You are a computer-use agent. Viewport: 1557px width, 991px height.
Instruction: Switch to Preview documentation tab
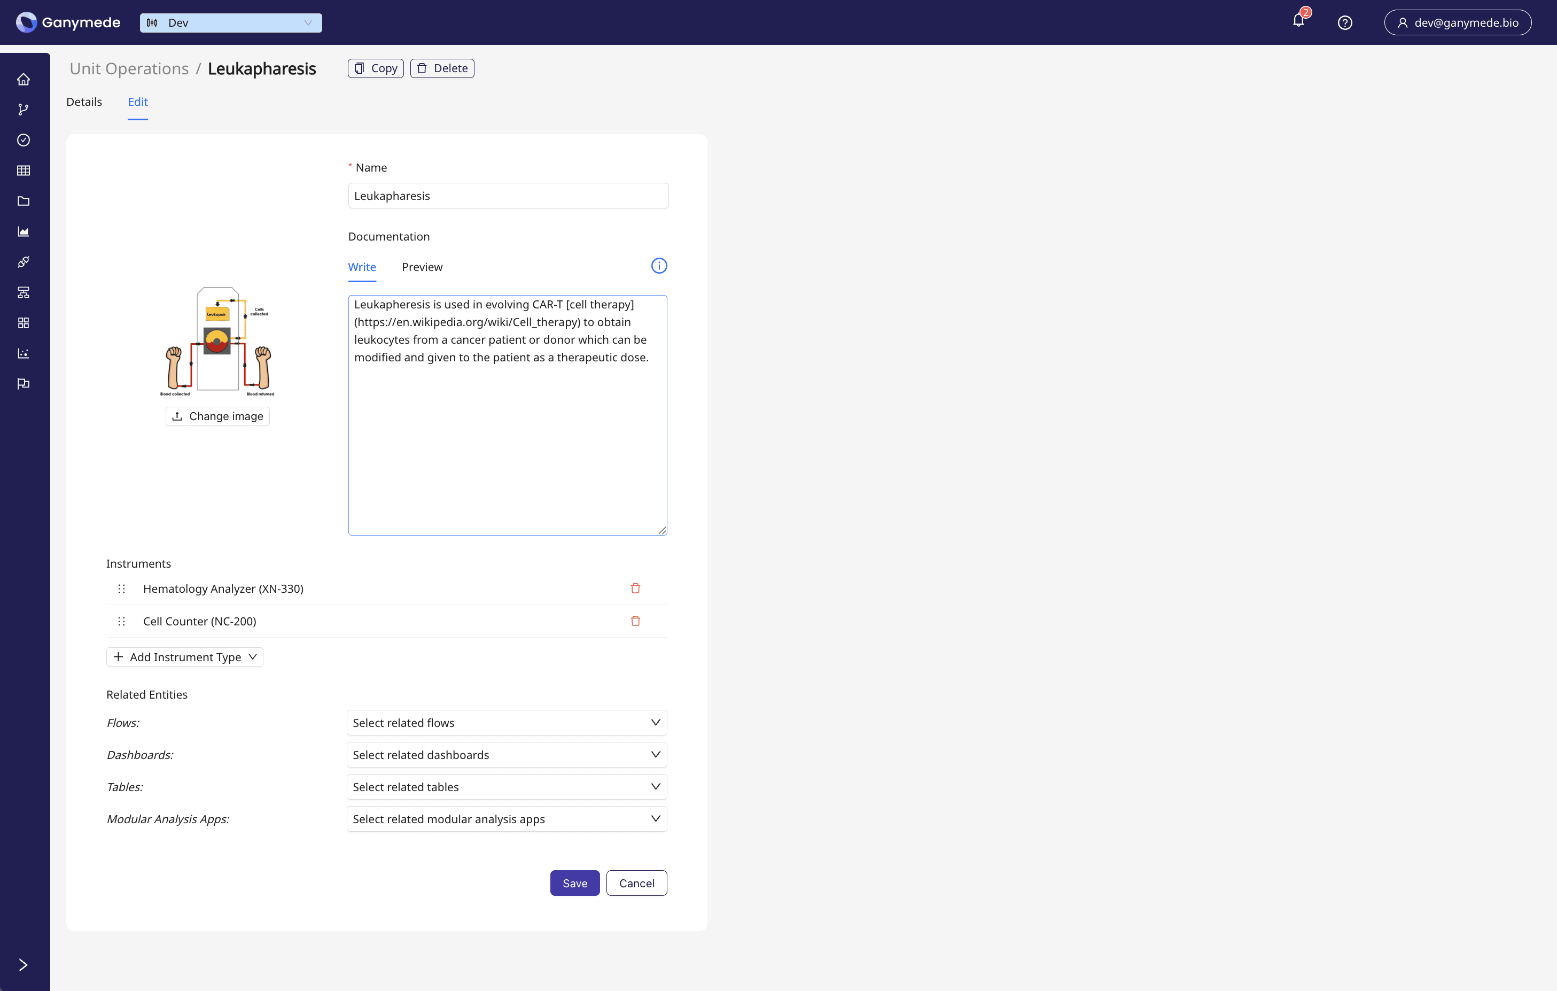point(422,267)
